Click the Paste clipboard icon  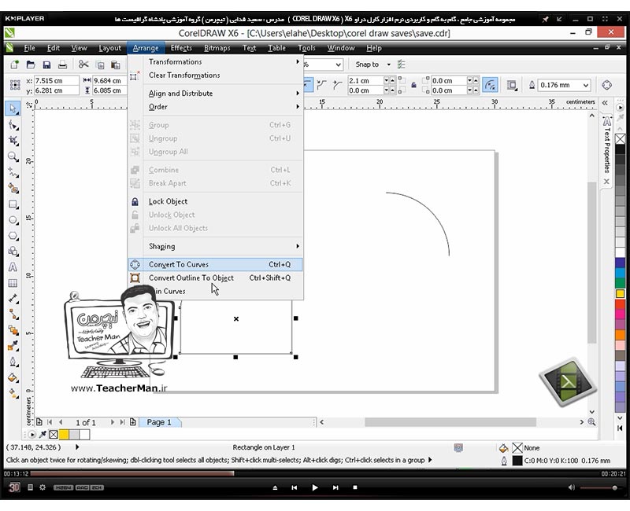click(x=116, y=64)
